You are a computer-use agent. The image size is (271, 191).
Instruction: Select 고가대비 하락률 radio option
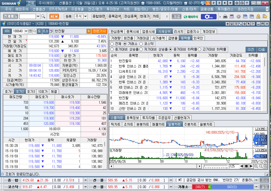click(x=199, y=49)
